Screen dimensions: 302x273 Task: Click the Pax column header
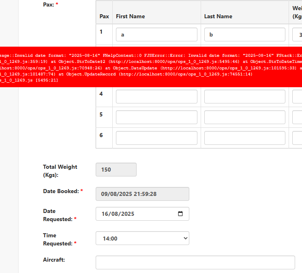pos(104,17)
